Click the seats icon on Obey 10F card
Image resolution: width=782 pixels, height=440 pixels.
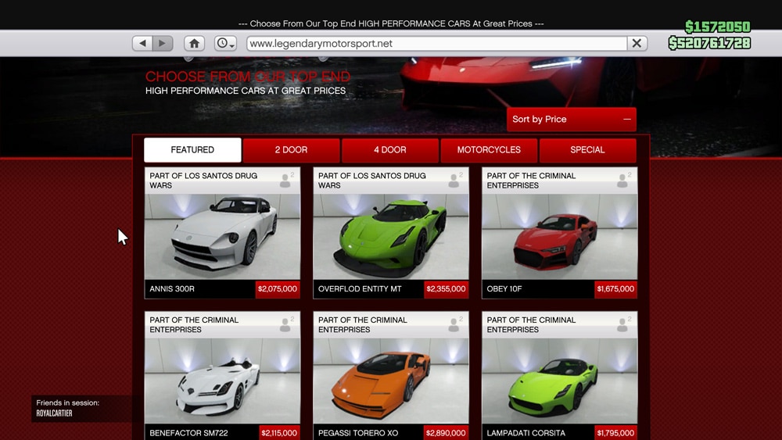(623, 180)
